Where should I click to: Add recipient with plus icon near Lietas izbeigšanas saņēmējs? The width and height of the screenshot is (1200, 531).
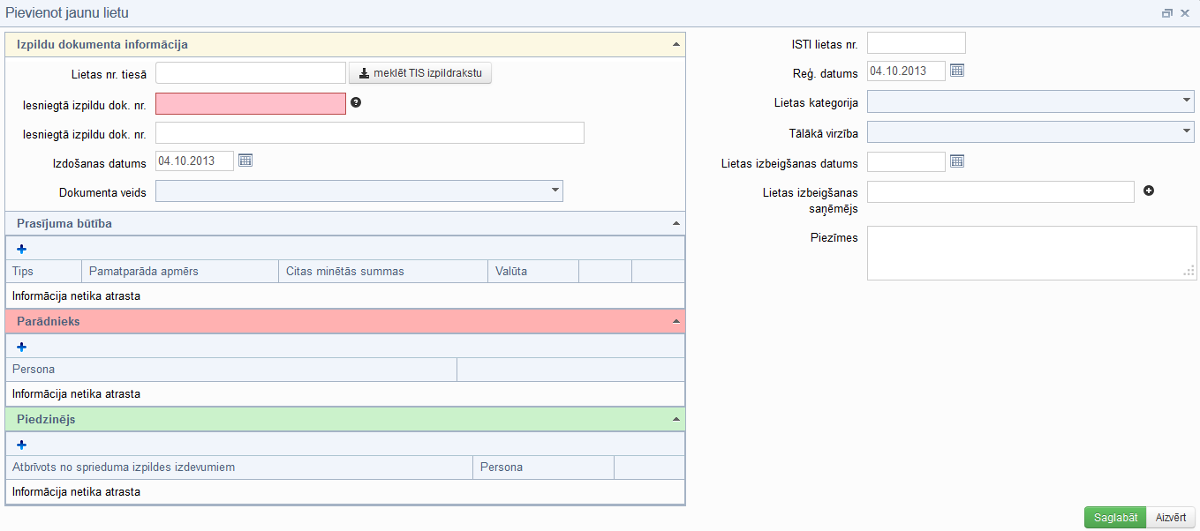[x=1149, y=191]
